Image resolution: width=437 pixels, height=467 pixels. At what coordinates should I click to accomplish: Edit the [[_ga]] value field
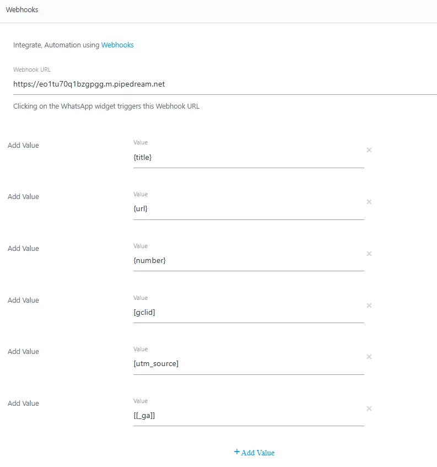249,416
